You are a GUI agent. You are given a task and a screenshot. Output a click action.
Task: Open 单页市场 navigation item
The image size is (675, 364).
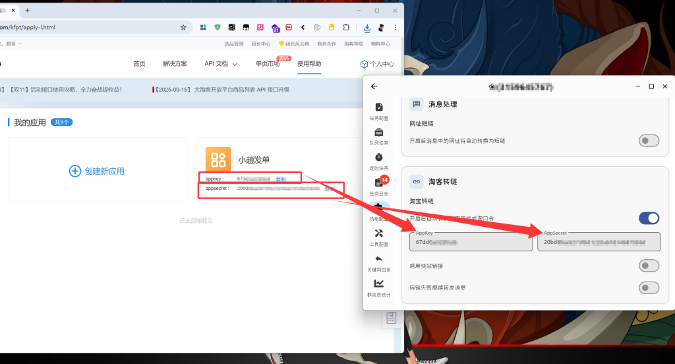click(x=268, y=64)
